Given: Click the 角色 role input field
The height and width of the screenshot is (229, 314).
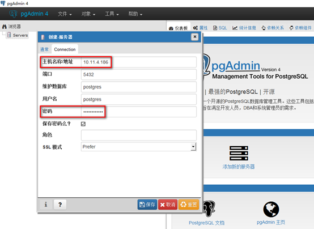Looking at the screenshot, I should [x=138, y=135].
